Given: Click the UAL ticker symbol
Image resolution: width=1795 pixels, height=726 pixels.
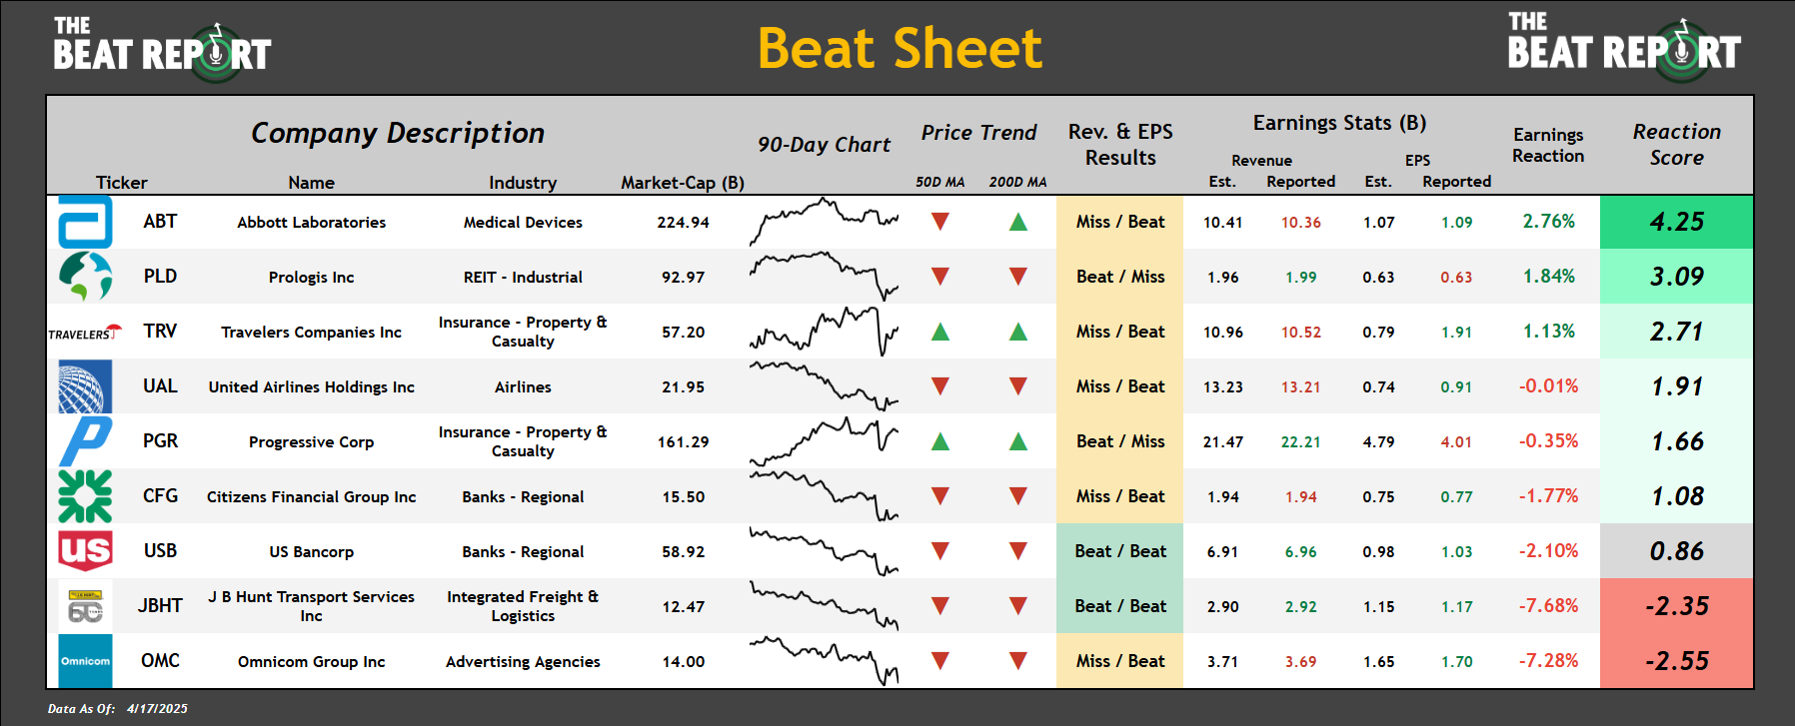Looking at the screenshot, I should (160, 386).
